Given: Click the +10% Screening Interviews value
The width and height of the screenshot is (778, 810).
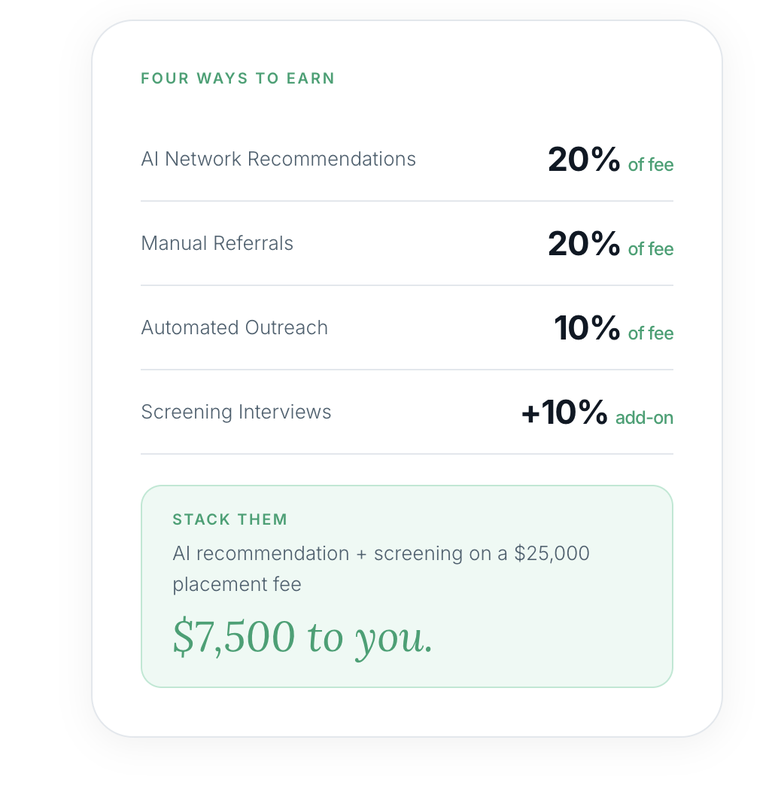Looking at the screenshot, I should [x=564, y=413].
